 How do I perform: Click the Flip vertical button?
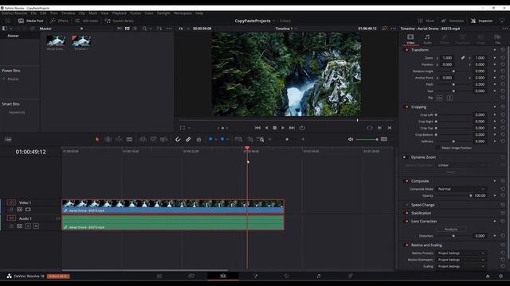449,98
